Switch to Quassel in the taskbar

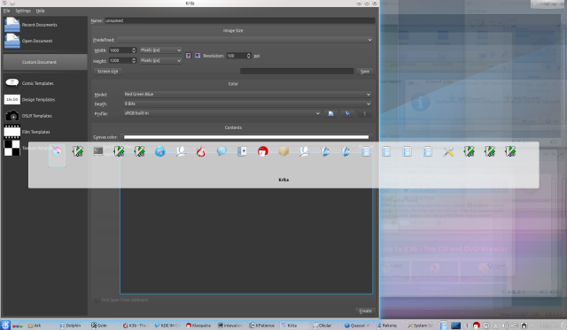pos(358,326)
